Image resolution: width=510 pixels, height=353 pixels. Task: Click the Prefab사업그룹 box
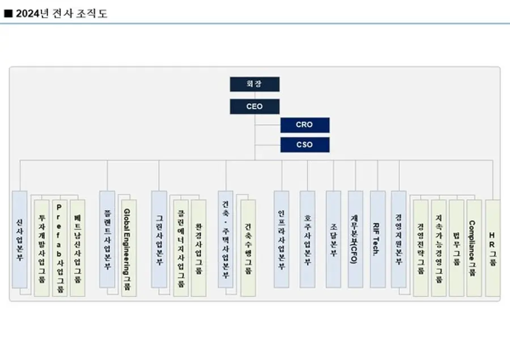(x=59, y=248)
